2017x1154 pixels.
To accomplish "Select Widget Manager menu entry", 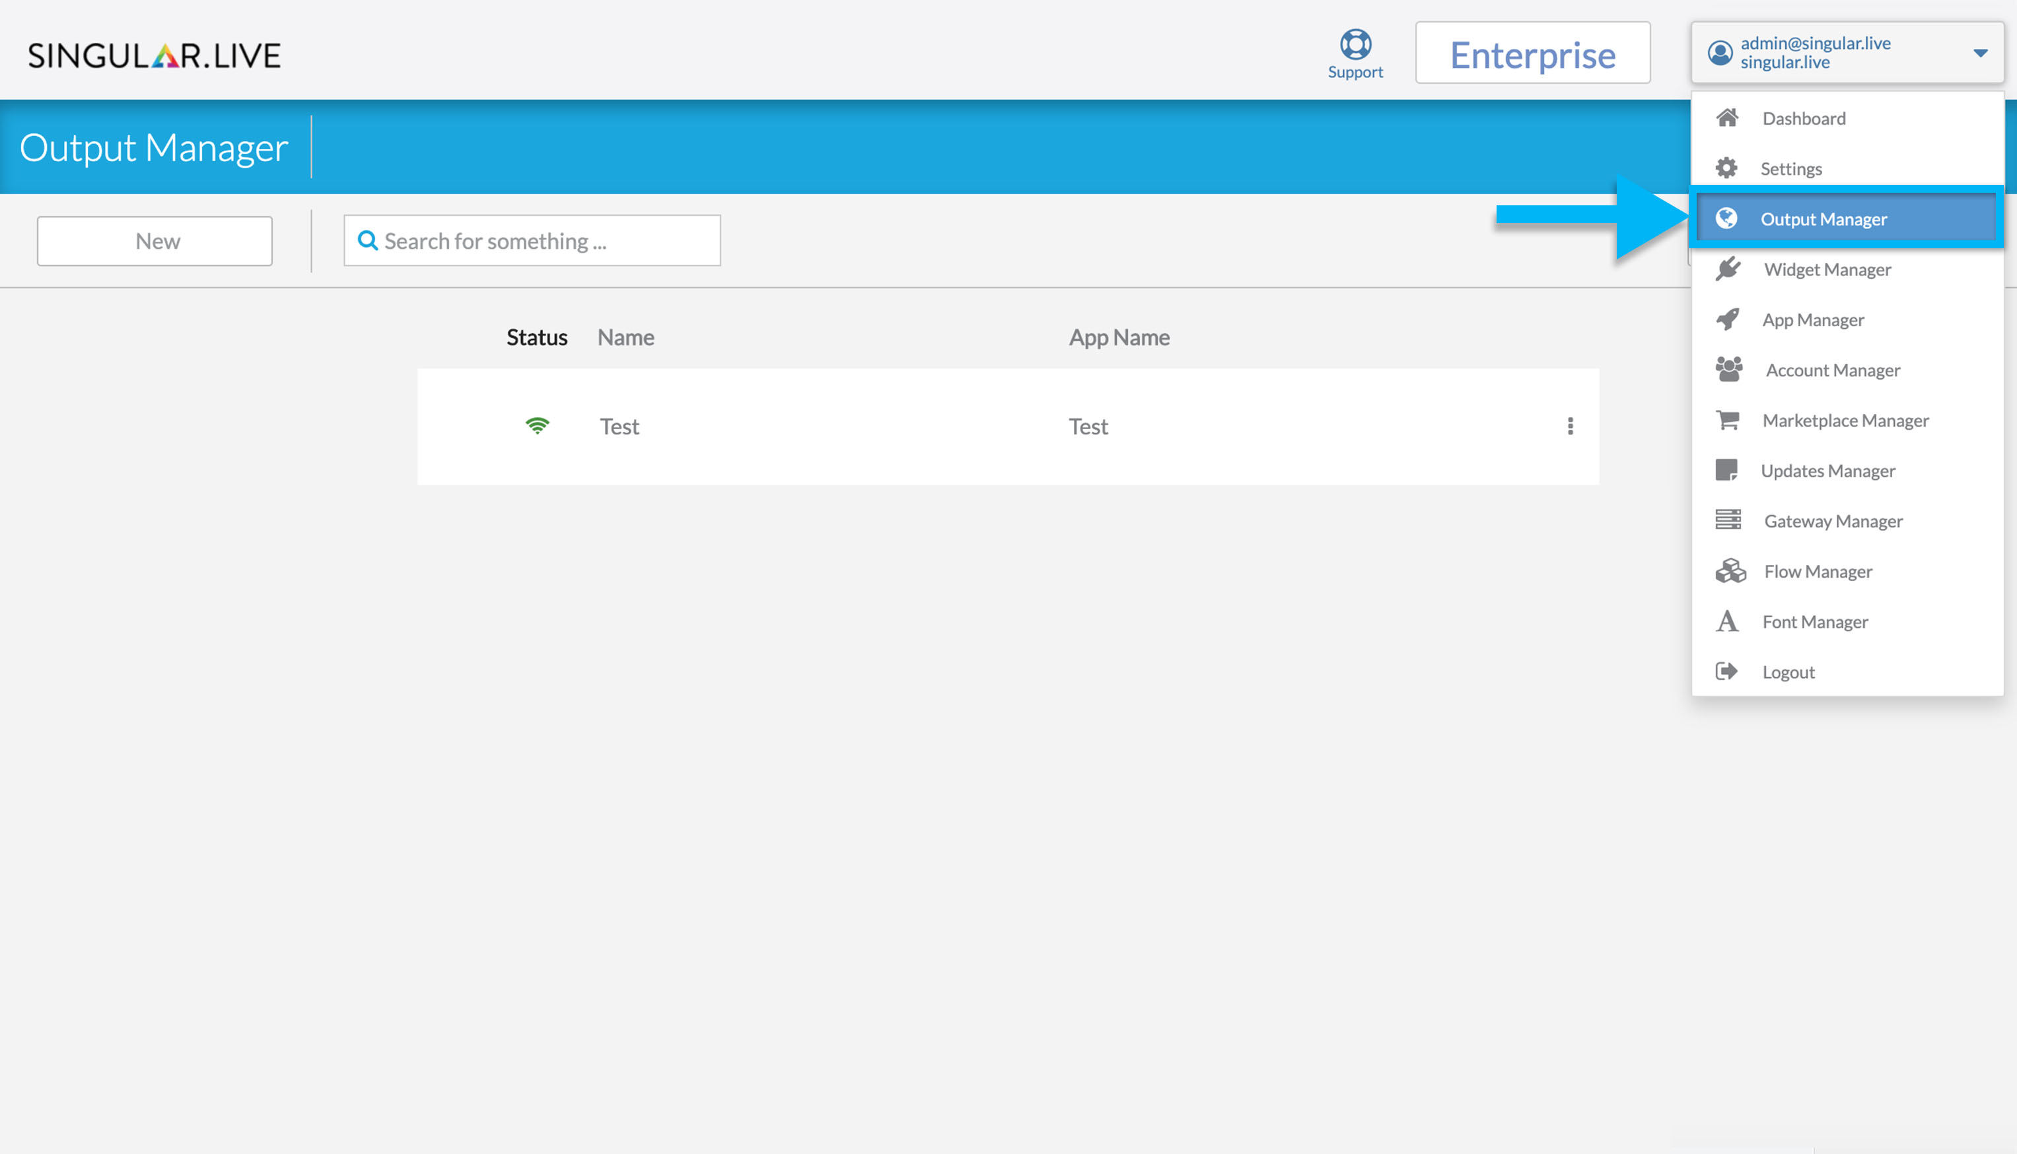I will 1847,269.
